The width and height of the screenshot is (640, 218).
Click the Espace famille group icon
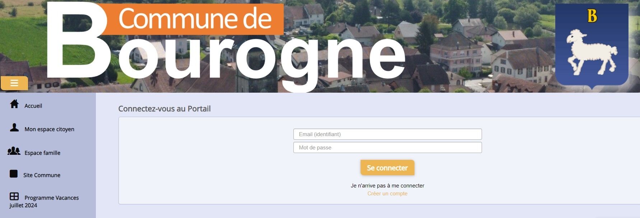pos(14,151)
